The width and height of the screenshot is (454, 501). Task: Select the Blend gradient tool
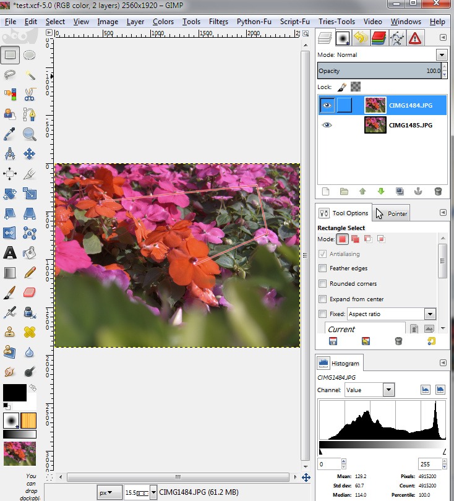[x=10, y=273]
